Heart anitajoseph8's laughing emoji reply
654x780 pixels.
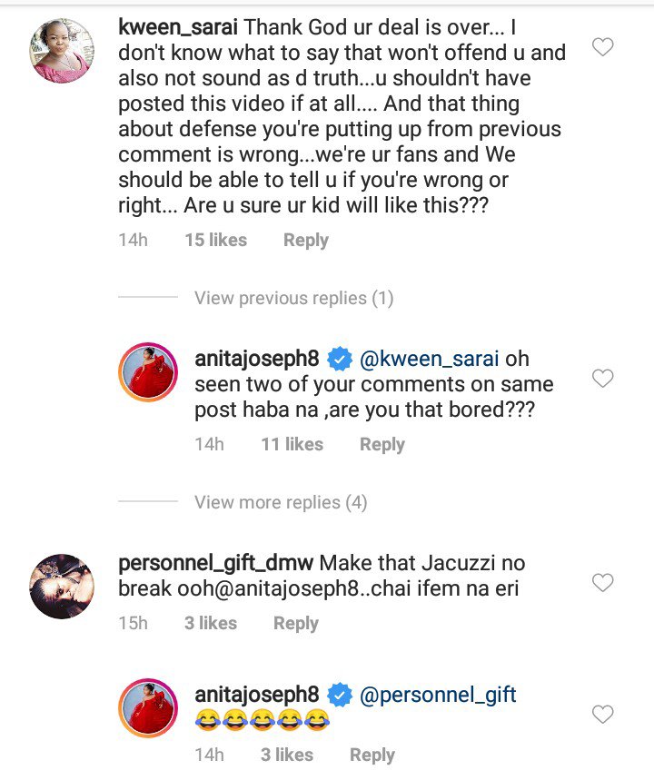click(602, 715)
